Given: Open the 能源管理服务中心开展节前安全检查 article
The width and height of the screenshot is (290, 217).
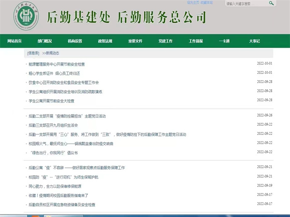Looking at the screenshot, I should [57, 64].
